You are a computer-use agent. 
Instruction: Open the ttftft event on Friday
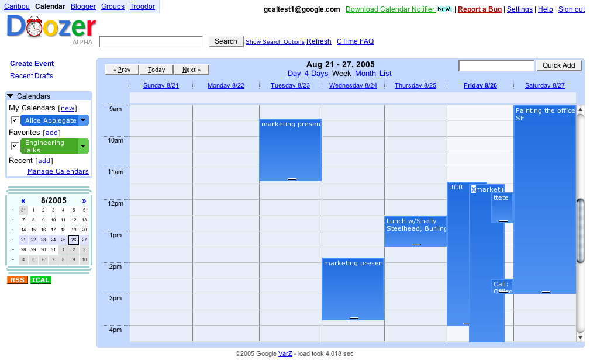click(458, 254)
